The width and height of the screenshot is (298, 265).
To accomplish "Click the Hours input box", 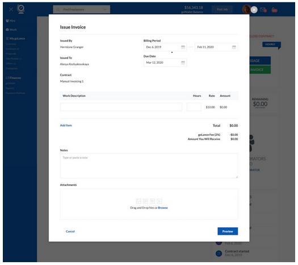I will tap(194, 107).
